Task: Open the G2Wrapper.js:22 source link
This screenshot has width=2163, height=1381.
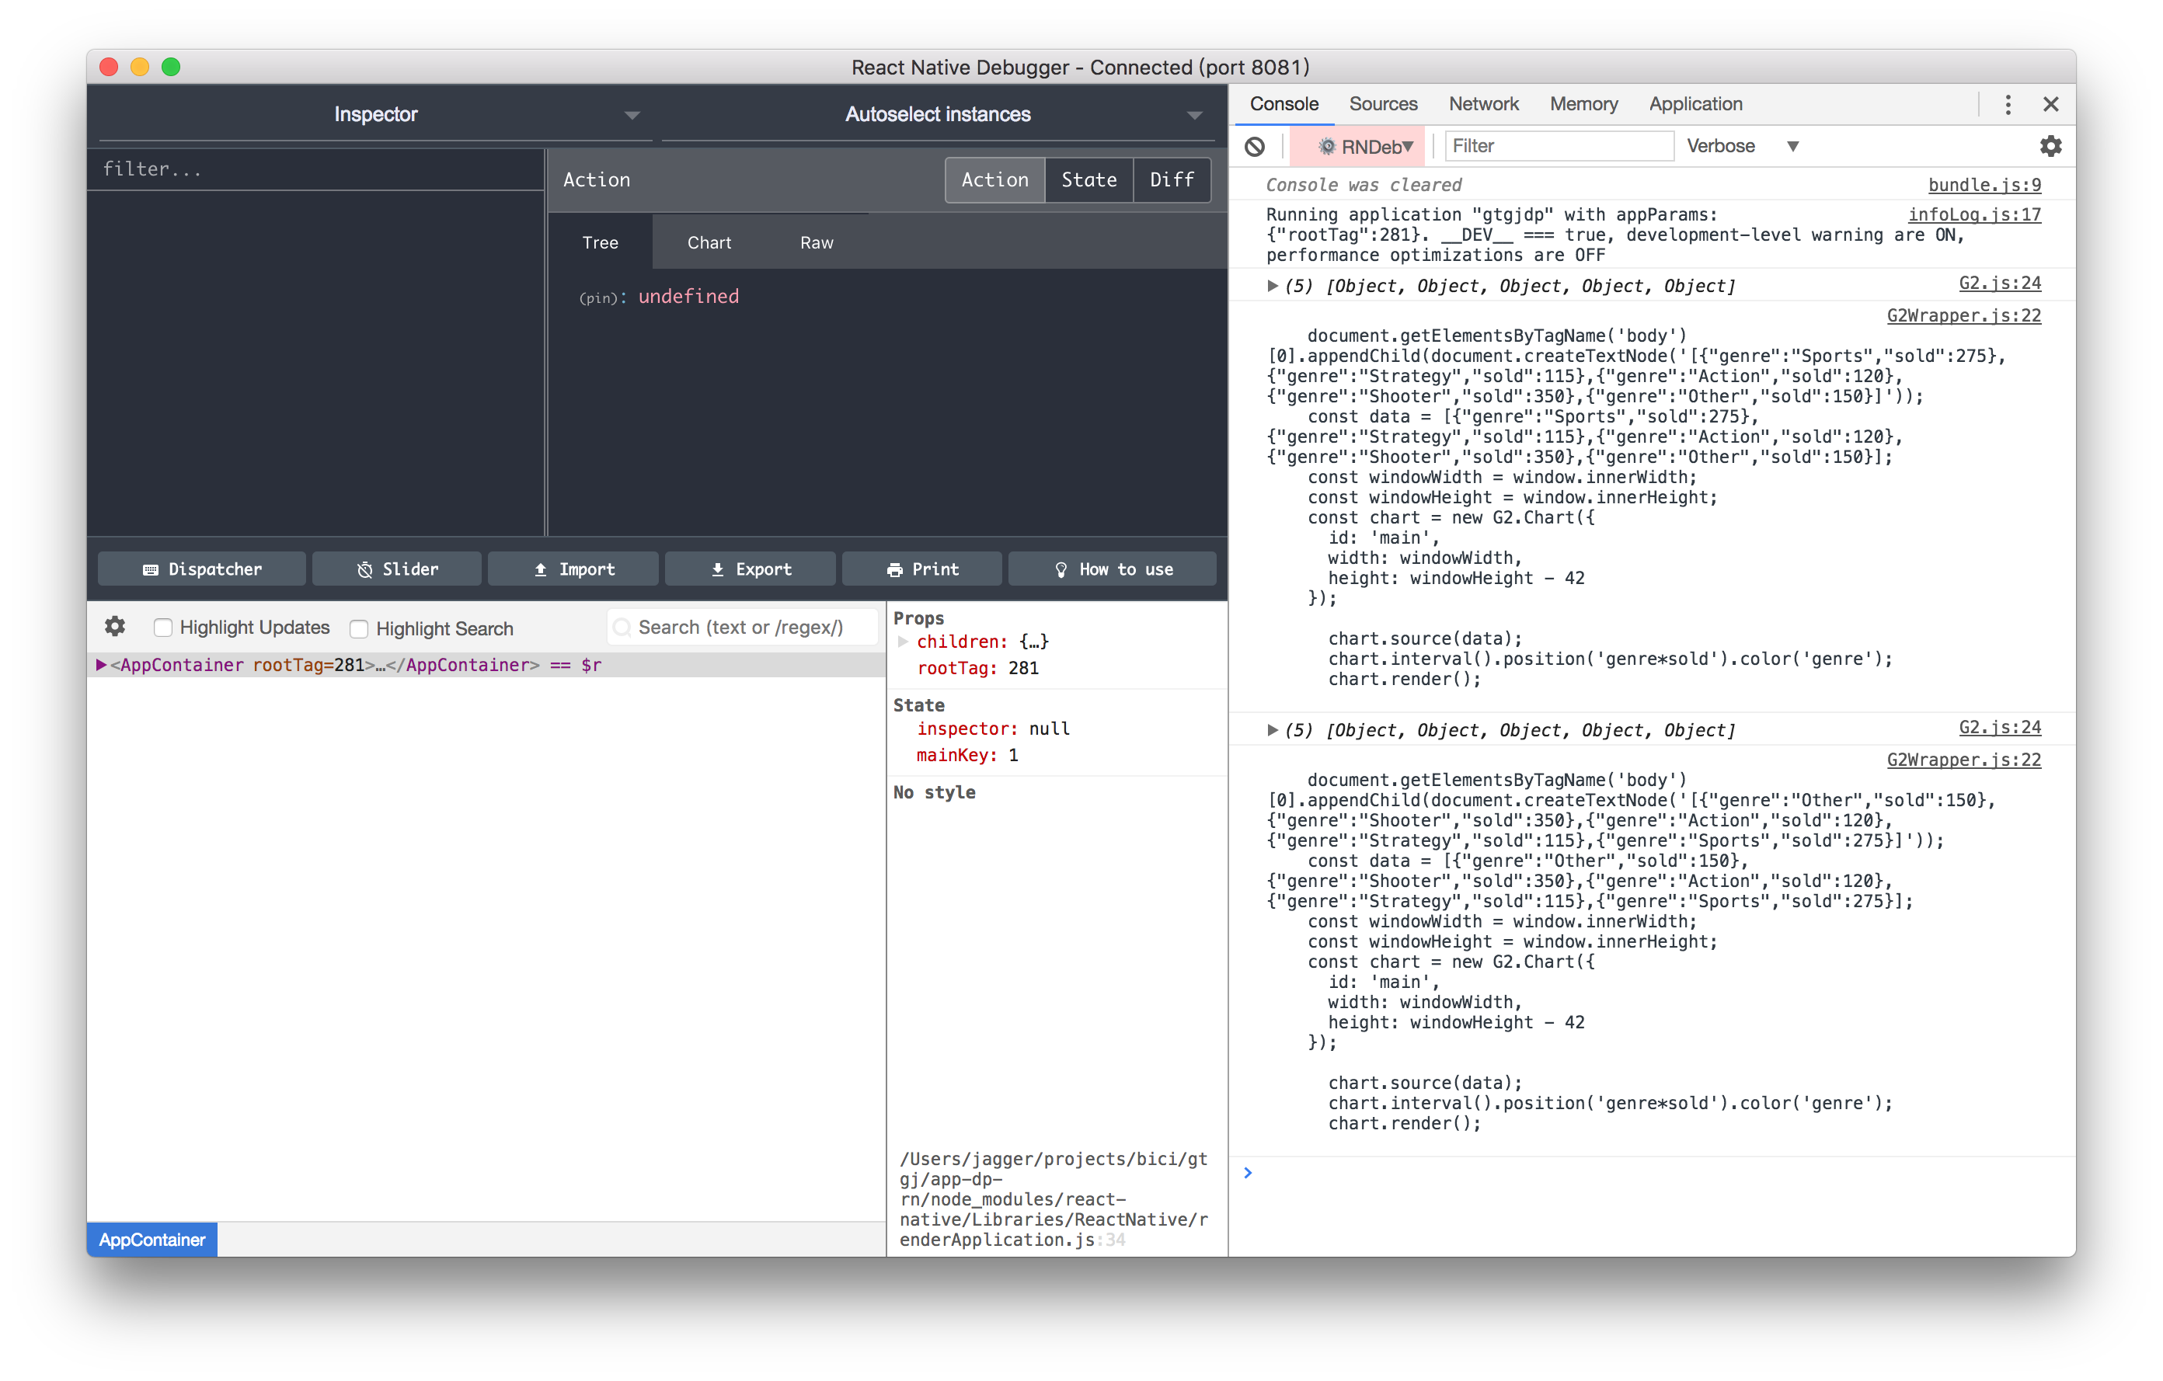Action: pos(1963,315)
